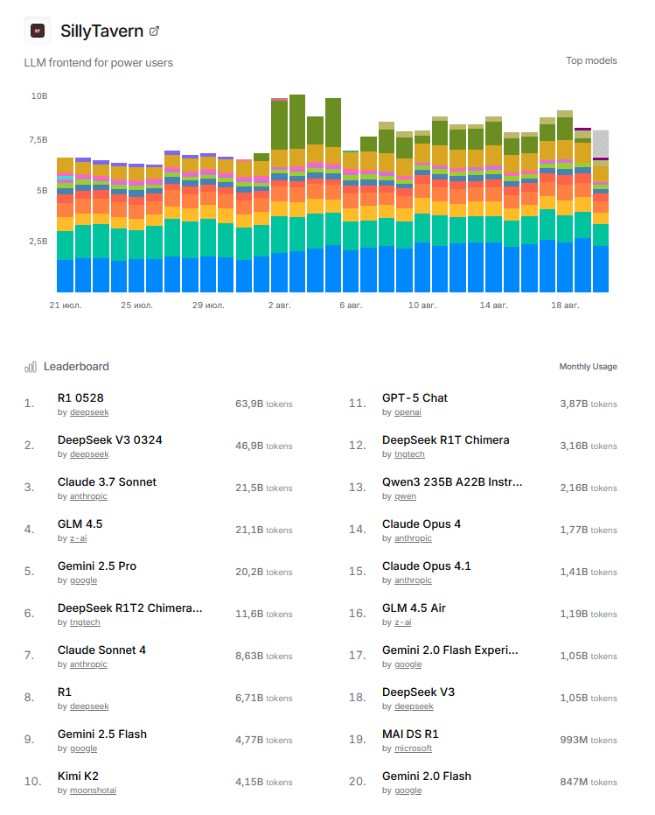
Task: Click z-ai author link under GLM 4.5 Air
Action: (x=403, y=622)
